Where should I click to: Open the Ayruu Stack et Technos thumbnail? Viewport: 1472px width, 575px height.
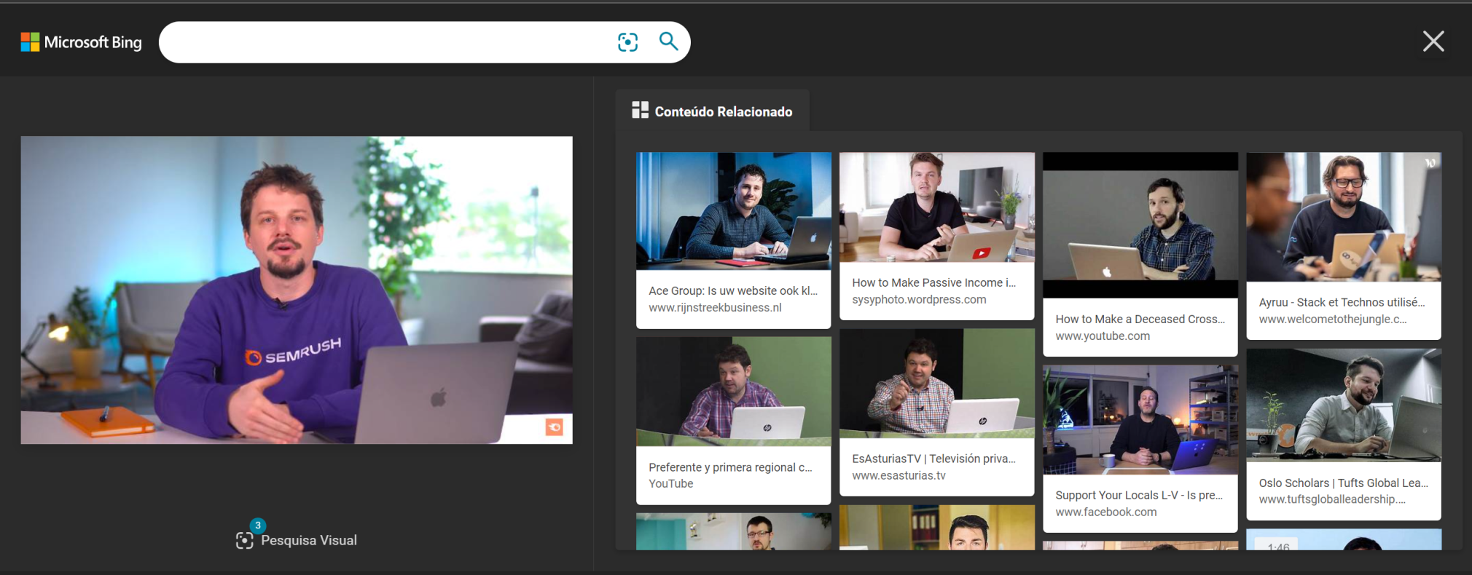click(x=1343, y=217)
